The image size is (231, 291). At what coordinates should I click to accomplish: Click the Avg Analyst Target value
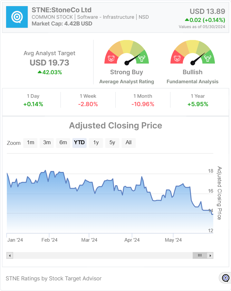click(x=49, y=63)
